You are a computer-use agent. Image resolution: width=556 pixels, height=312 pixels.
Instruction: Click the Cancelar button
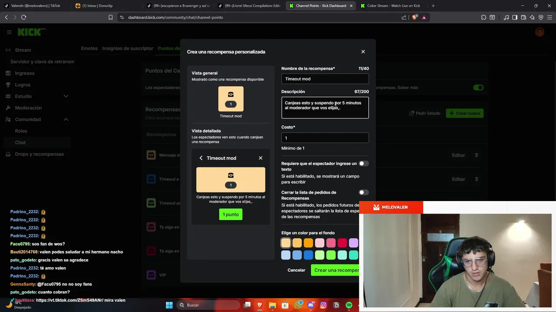click(x=296, y=270)
